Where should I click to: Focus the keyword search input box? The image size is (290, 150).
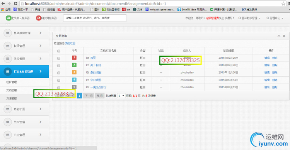[95, 18]
